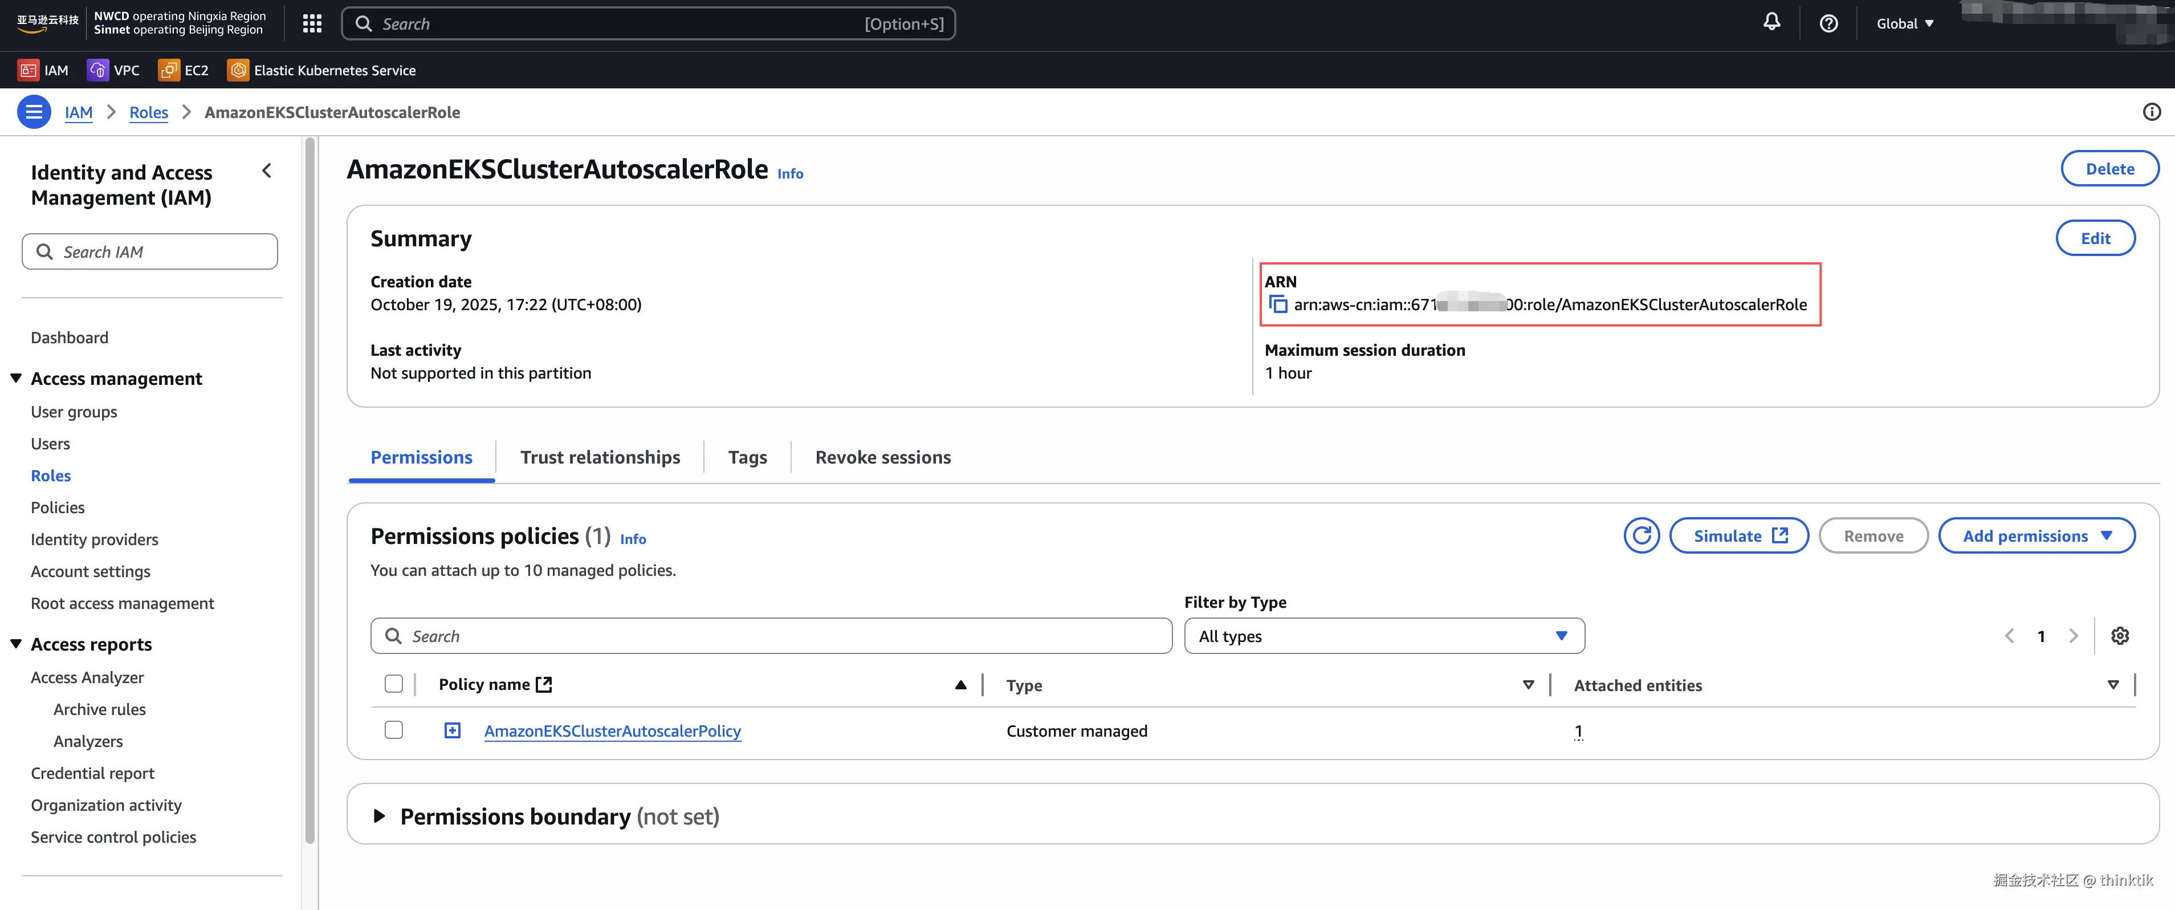Expand AmazonEKSClusterAutoscalerPolicy with the plus toggle
Viewport: 2175px width, 910px height.
pyautogui.click(x=453, y=730)
